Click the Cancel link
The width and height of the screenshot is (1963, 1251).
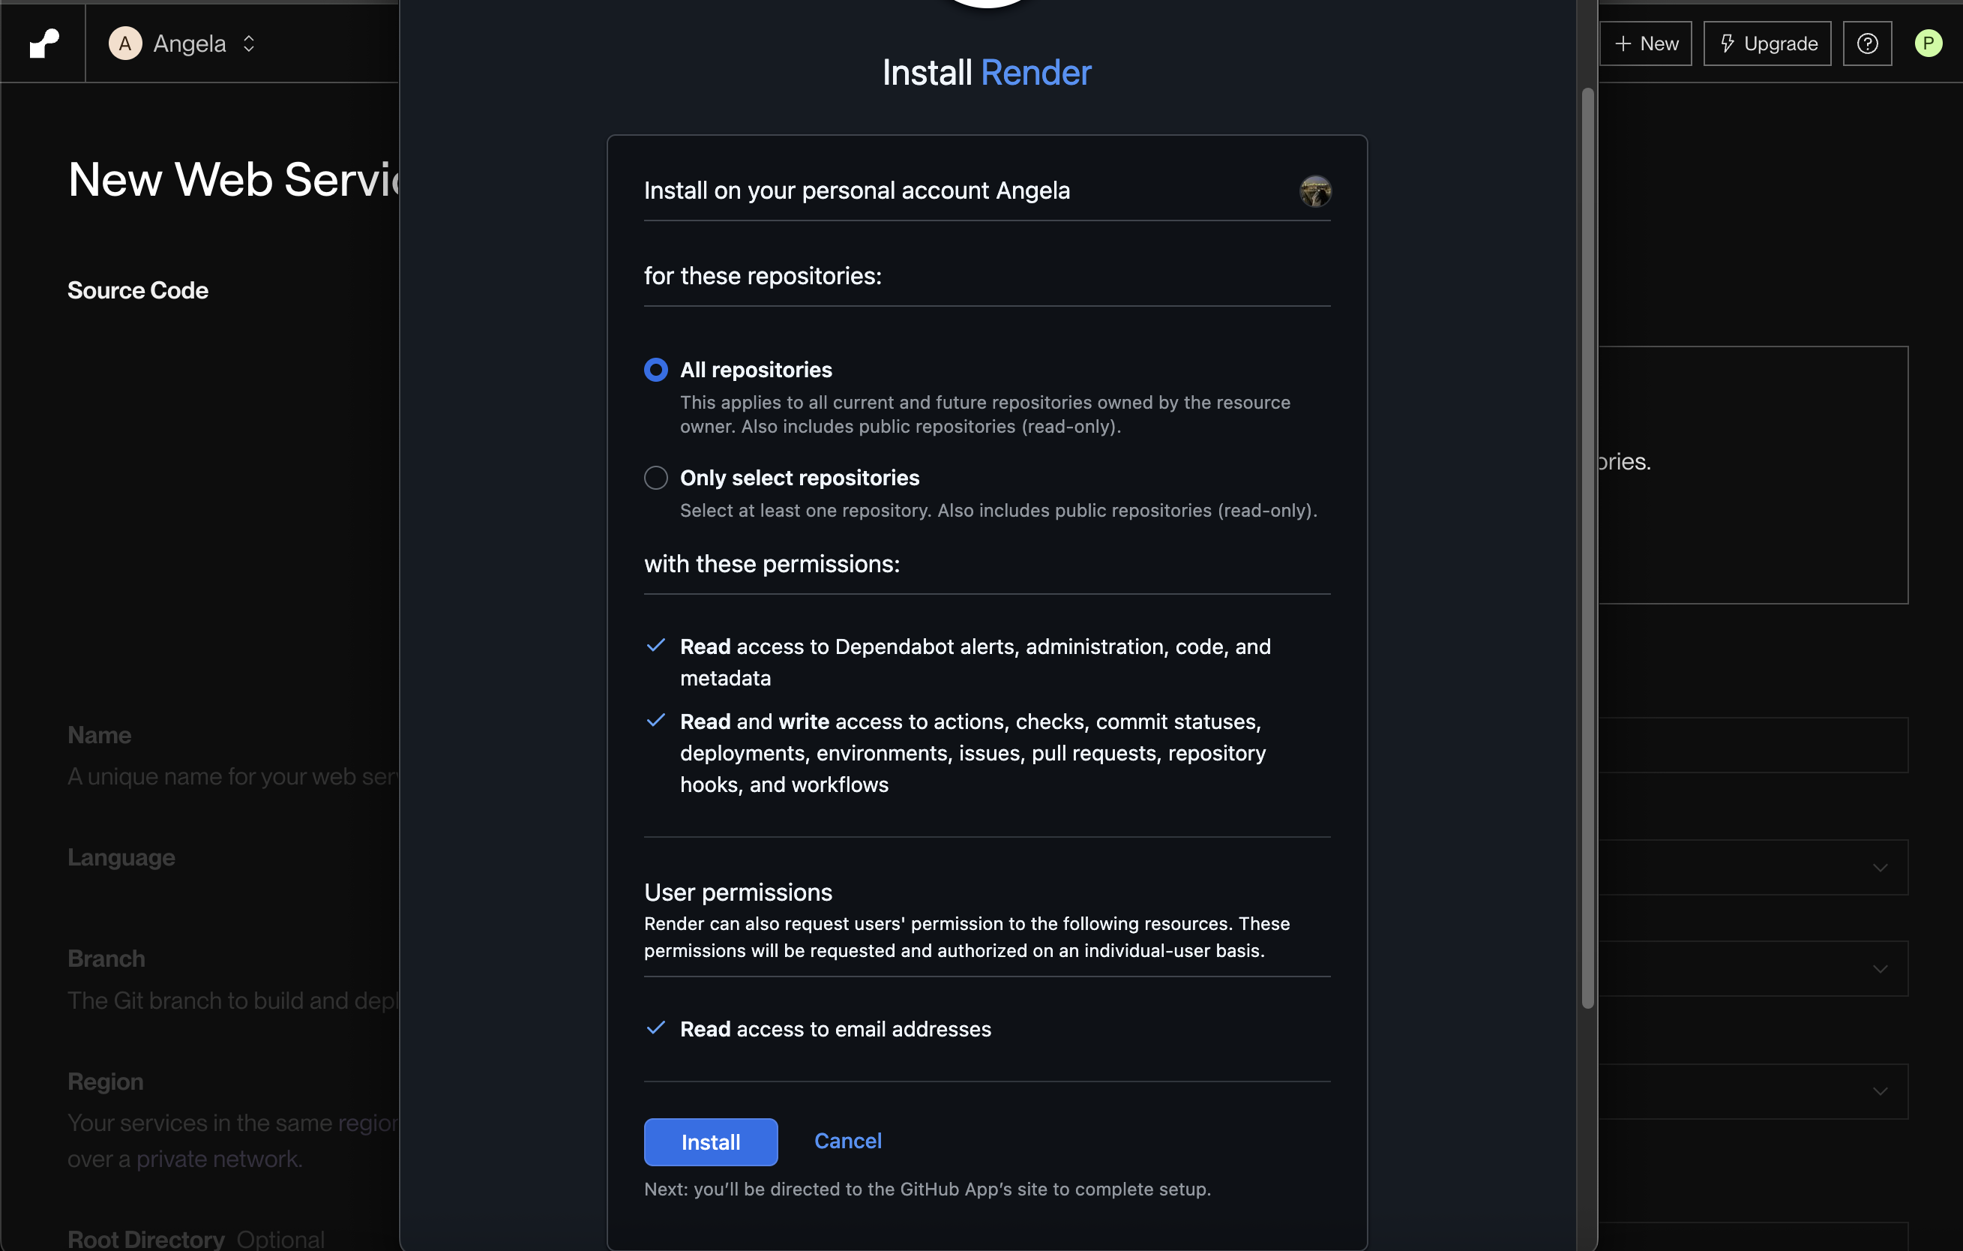point(847,1140)
